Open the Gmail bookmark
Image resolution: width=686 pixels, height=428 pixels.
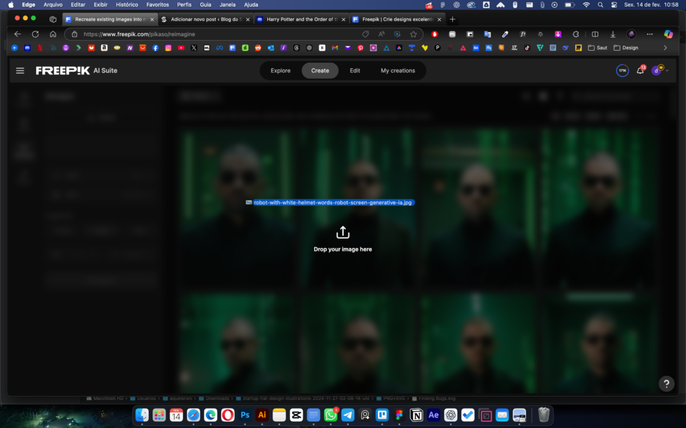click(335, 48)
